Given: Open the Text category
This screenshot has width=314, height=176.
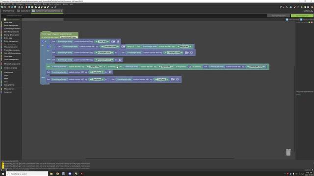Looking at the screenshot, I should tap(6, 82).
